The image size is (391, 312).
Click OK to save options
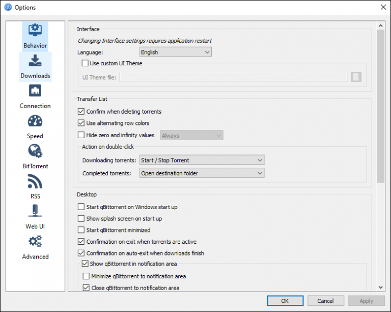pyautogui.click(x=285, y=301)
